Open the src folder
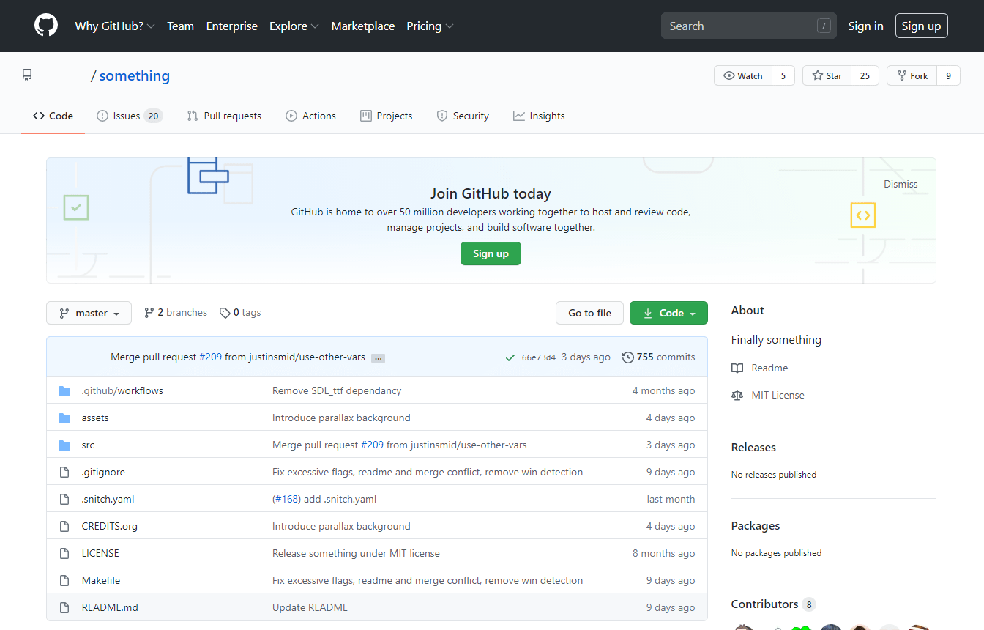This screenshot has height=630, width=984. coord(88,445)
